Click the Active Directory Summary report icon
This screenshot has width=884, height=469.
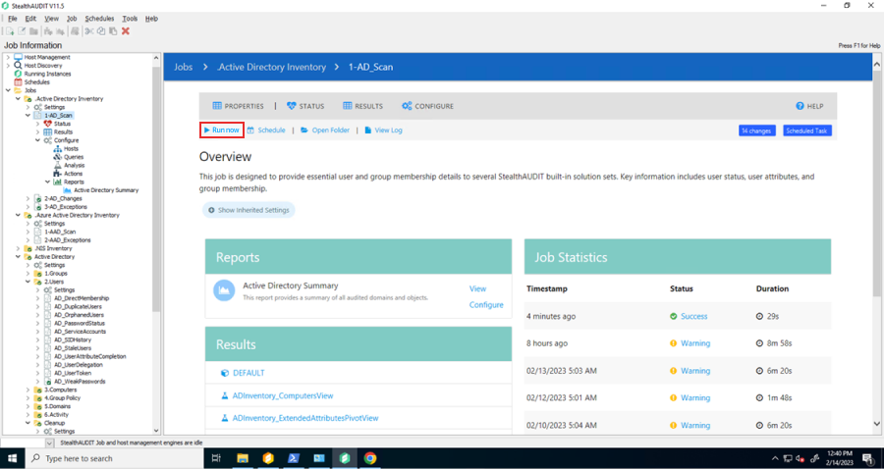pos(68,190)
